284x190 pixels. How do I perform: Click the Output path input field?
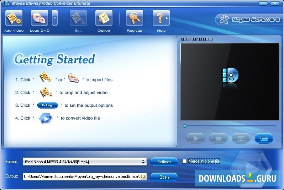81,176
